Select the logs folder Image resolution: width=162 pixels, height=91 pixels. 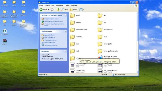(x=102, y=22)
